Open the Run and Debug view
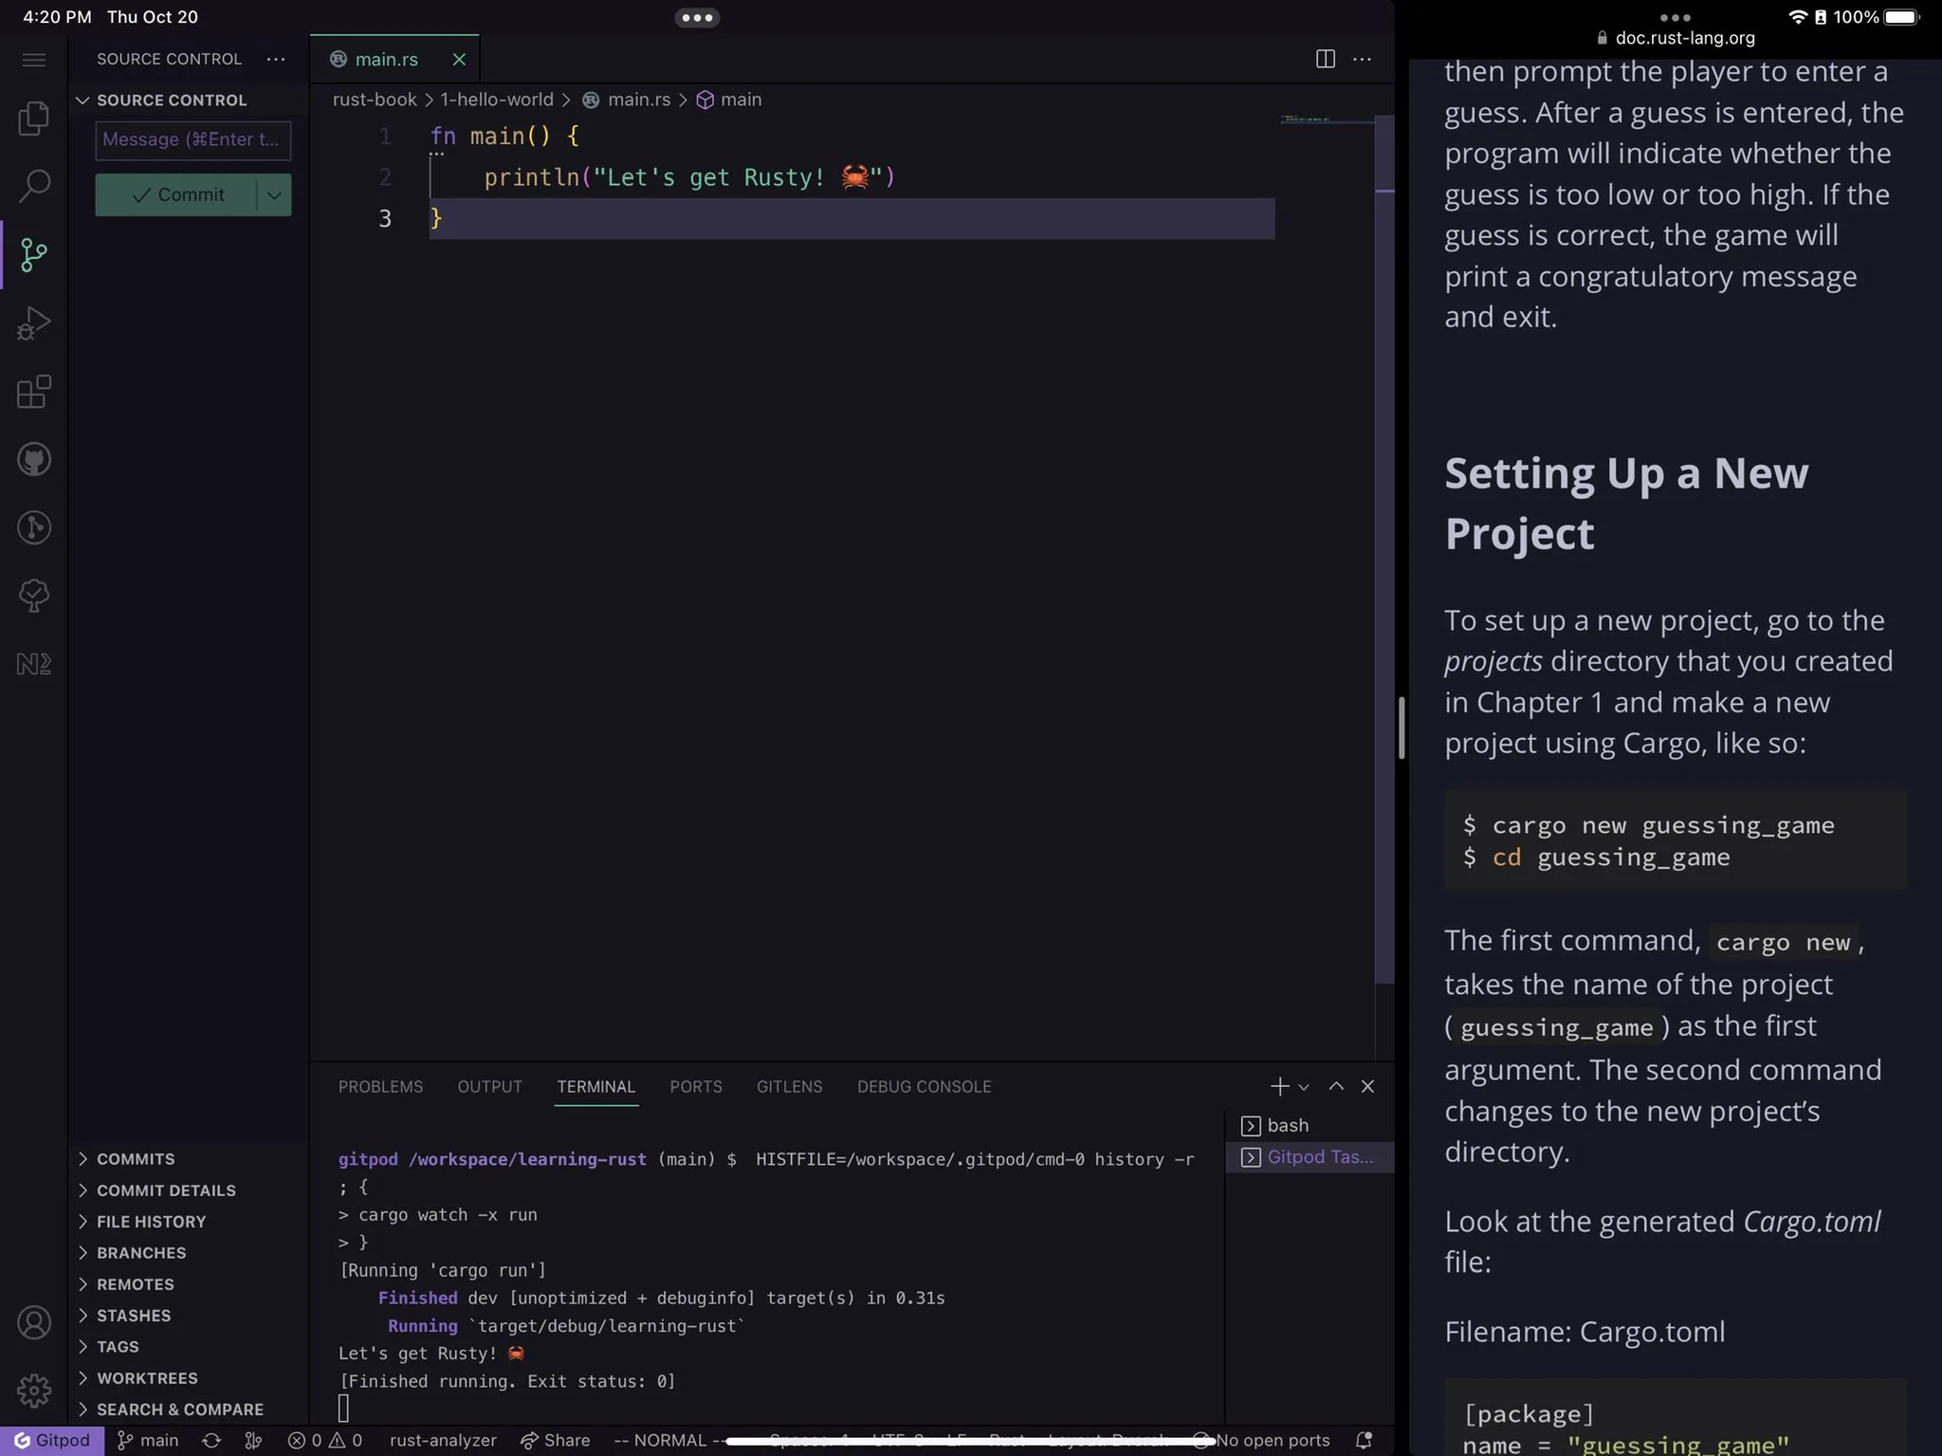This screenshot has height=1456, width=1942. point(34,323)
